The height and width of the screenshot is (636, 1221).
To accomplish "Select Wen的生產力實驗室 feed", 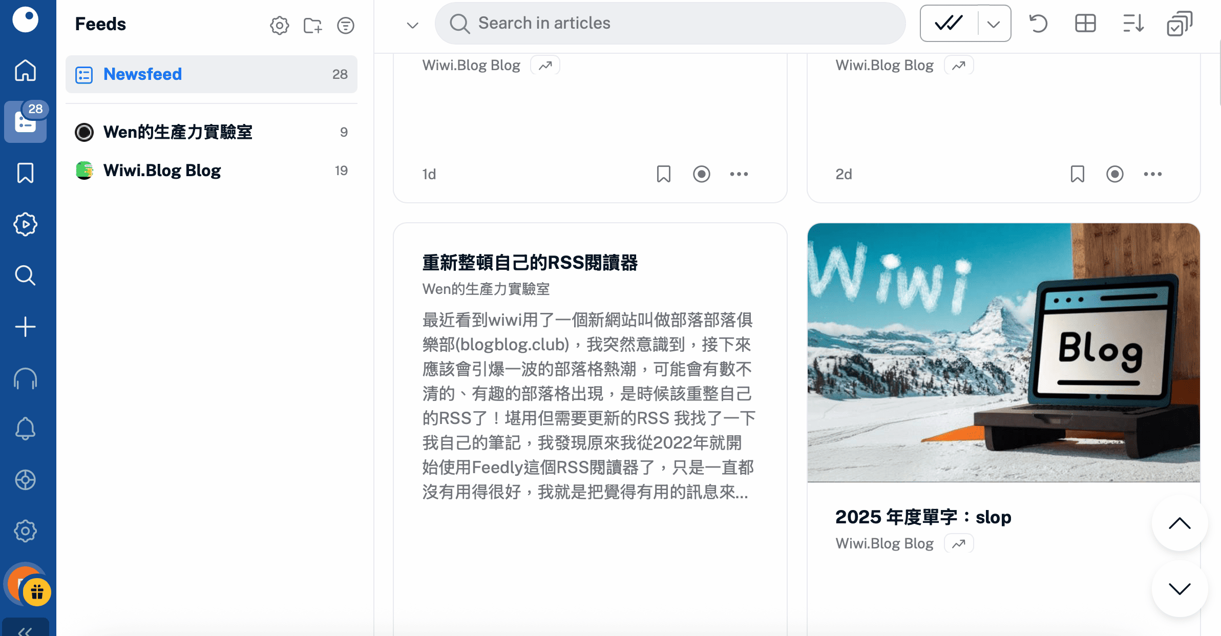I will 177,132.
